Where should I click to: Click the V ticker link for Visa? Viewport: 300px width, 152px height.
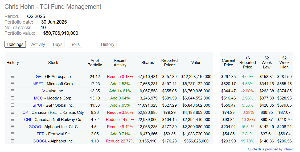pos(44,91)
